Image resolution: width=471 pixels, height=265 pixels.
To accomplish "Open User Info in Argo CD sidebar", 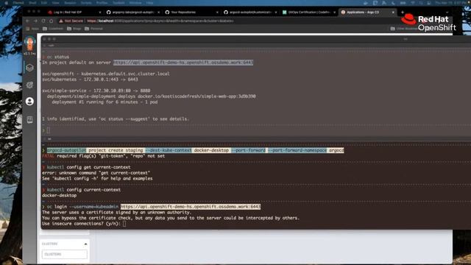I will coord(29,102).
